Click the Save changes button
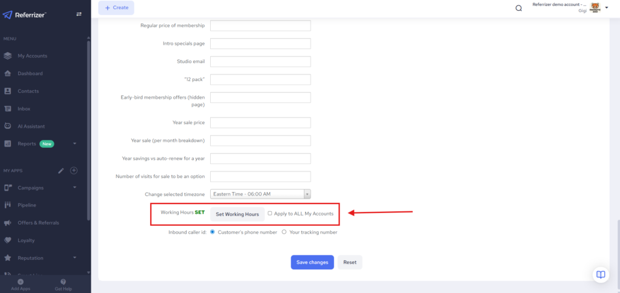The image size is (620, 293). coord(312,262)
